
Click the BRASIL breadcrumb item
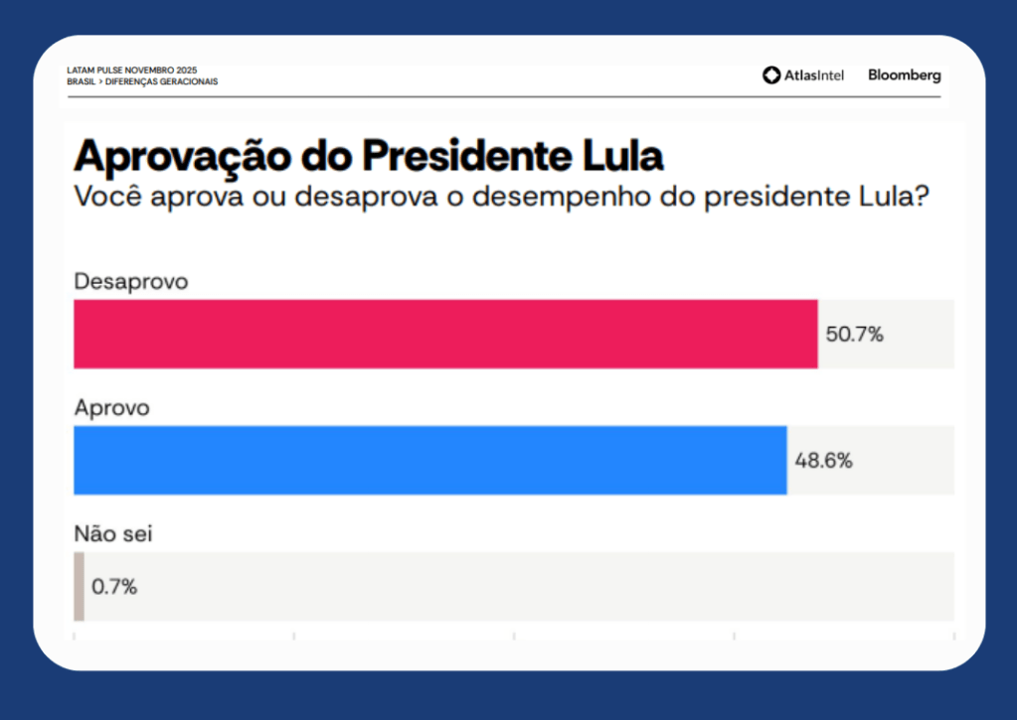[x=81, y=81]
